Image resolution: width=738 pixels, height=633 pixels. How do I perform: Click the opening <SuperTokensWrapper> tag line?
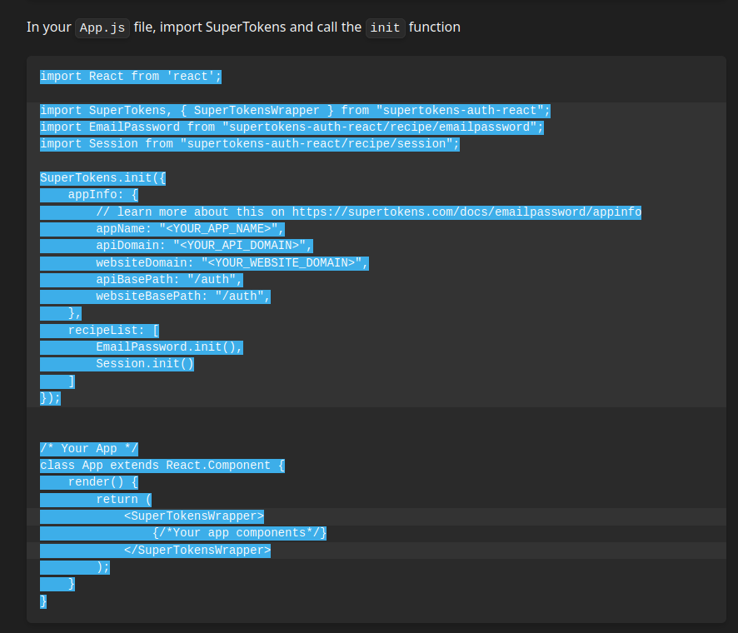194,516
